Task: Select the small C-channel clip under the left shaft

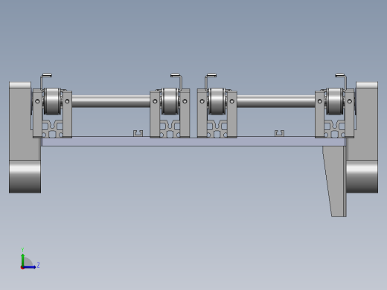Action: 138,133
